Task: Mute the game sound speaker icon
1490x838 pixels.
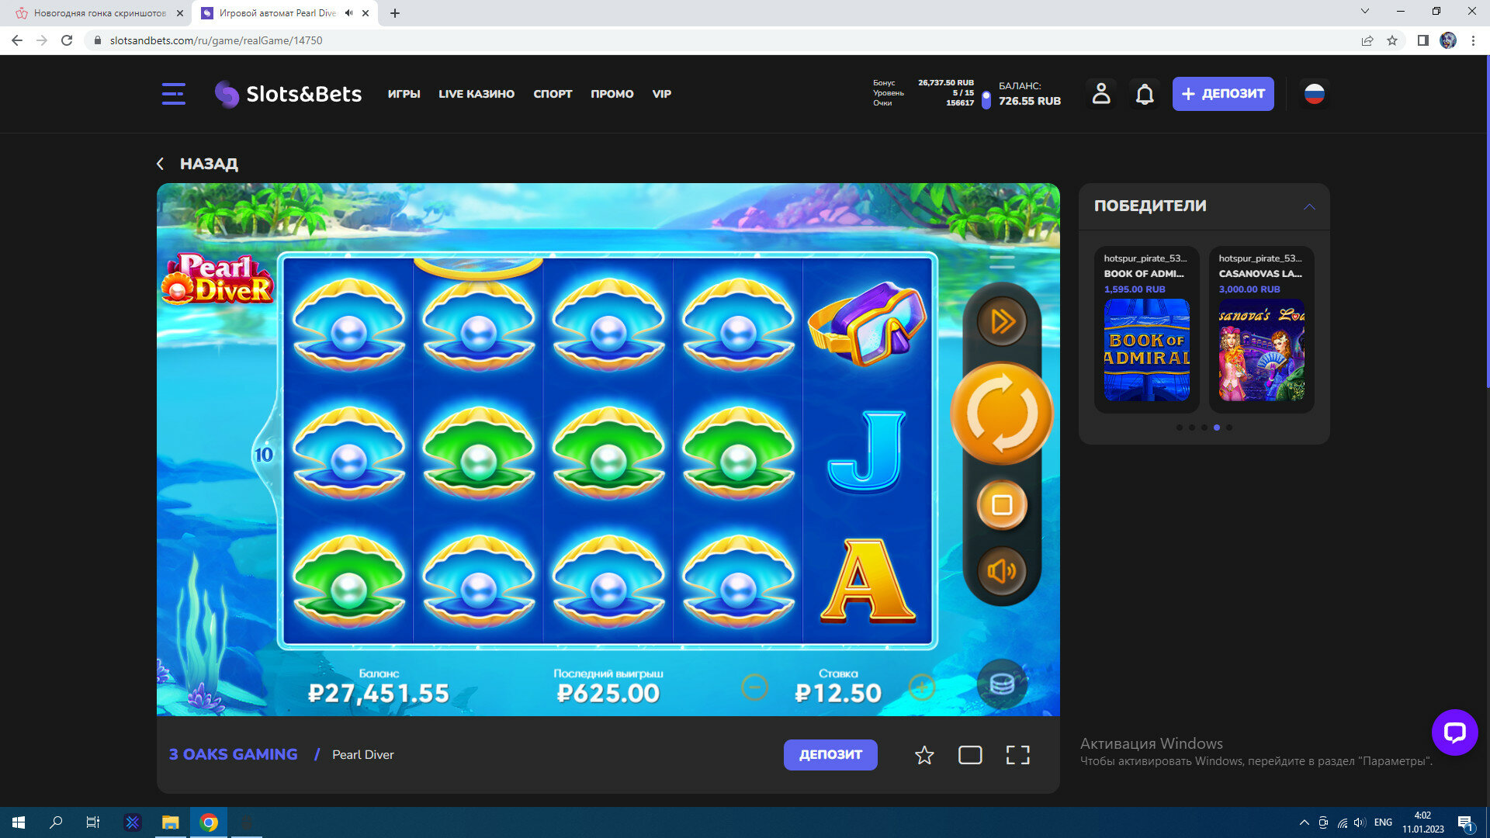Action: pyautogui.click(x=1001, y=571)
